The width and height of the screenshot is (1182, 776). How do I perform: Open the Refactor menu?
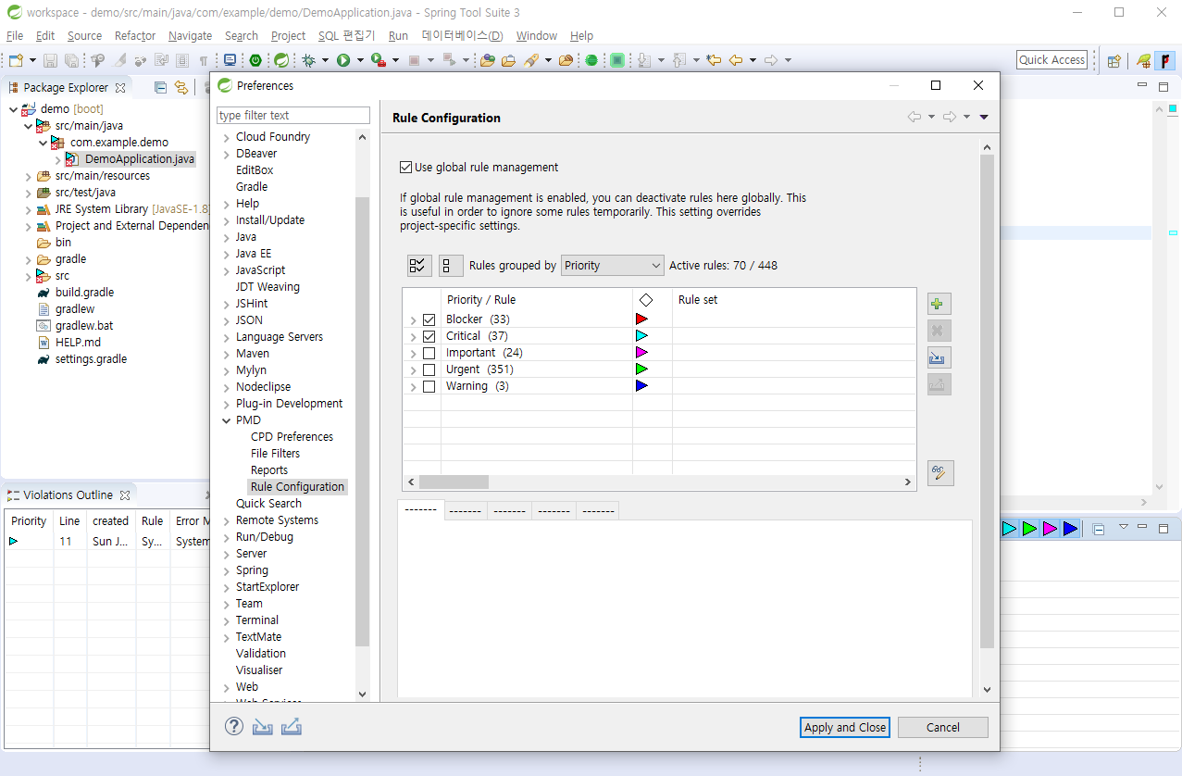tap(135, 35)
